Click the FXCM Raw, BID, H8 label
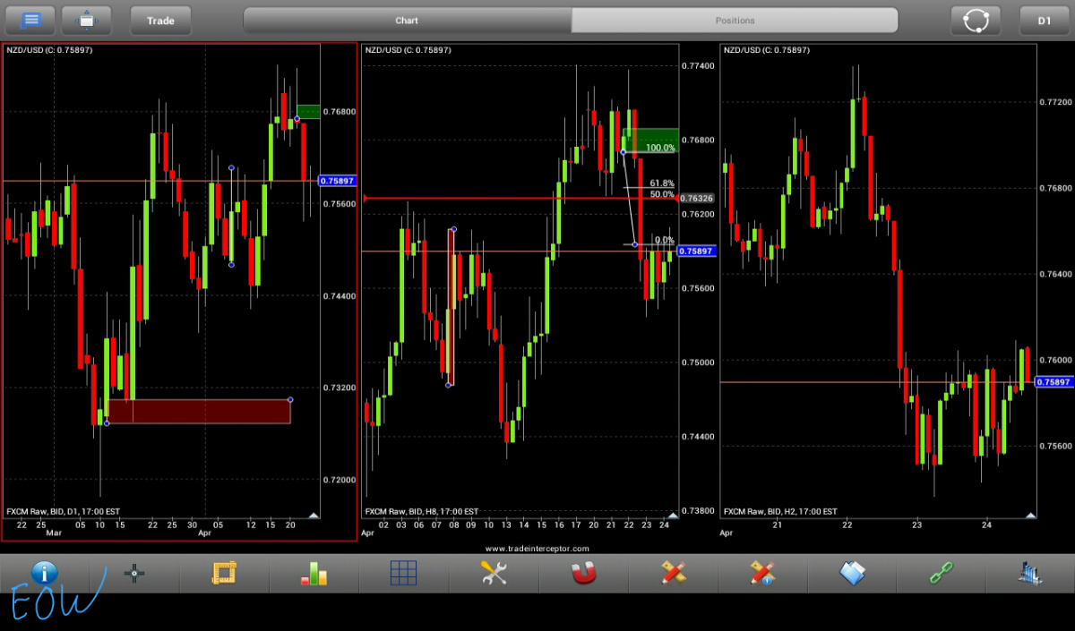1075x631 pixels. (x=421, y=511)
